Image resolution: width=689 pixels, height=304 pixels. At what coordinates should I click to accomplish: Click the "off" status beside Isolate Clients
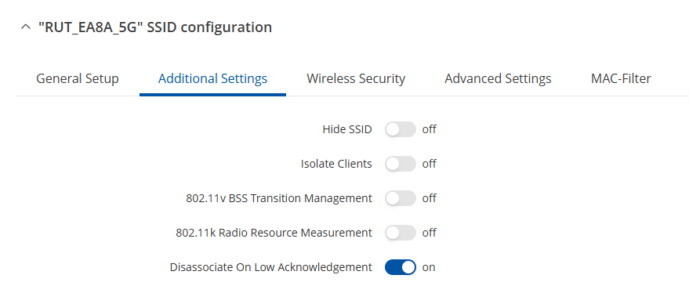click(430, 164)
